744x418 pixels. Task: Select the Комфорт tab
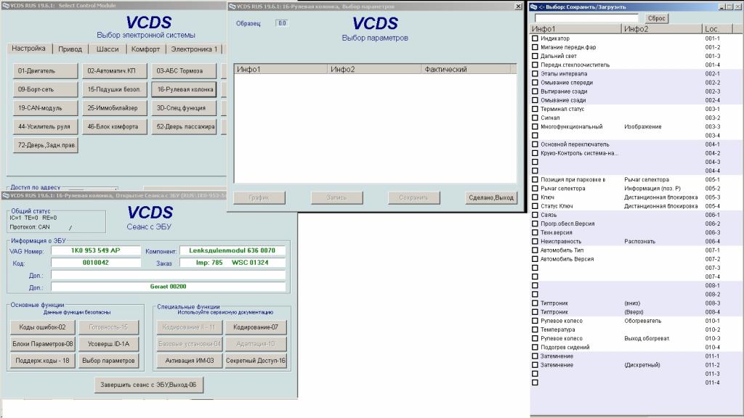(145, 49)
